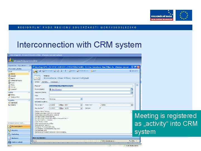Select the Podrobnosti tab
This screenshot has height=151, width=201.
54,82
